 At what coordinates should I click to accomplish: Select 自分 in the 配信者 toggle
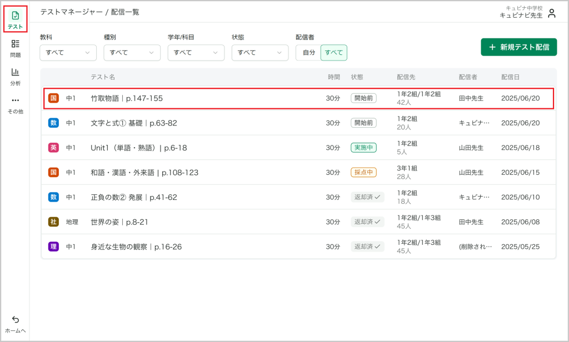tap(309, 53)
